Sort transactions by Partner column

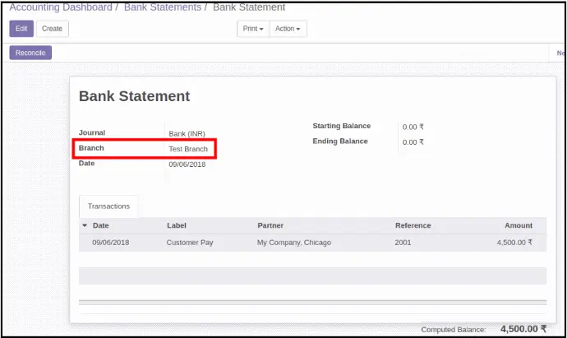[270, 225]
